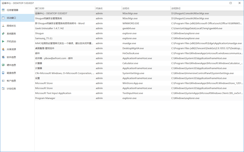Sort by the 窗口名称 column header
244x152 pixels.
pyautogui.click(x=40, y=8)
